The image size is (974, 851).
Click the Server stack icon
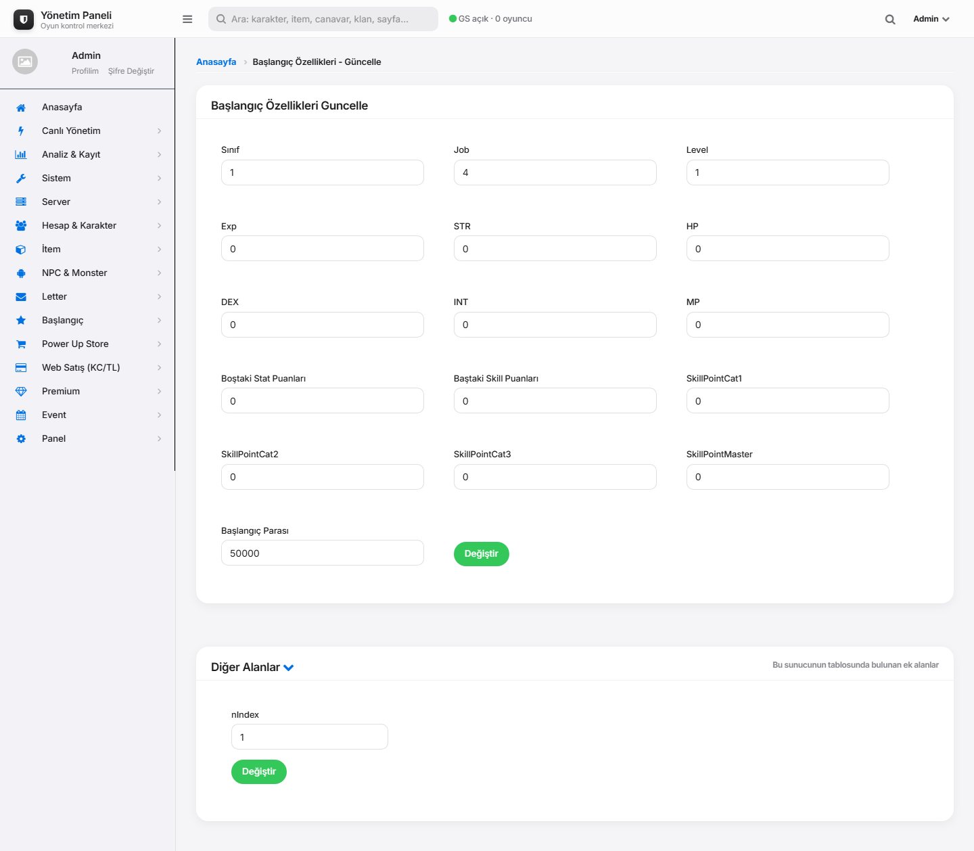point(21,202)
